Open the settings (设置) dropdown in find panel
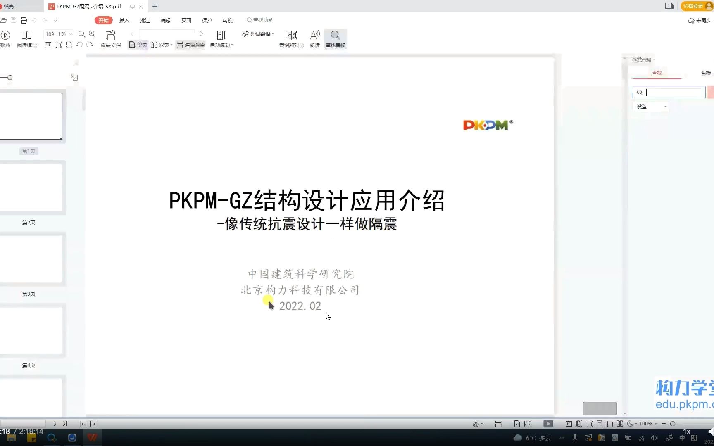The height and width of the screenshot is (446, 714). (651, 107)
